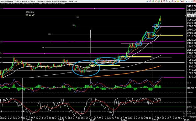
Task: Click the red eraser icon
Action: click(183, 1)
